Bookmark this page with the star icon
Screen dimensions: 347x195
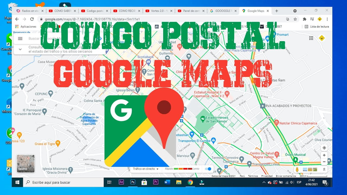[x=295, y=19]
